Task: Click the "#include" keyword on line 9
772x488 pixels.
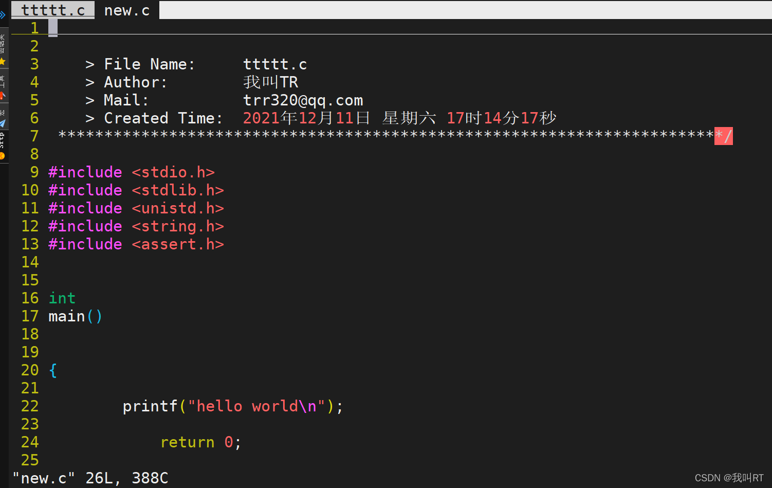Action: point(85,172)
